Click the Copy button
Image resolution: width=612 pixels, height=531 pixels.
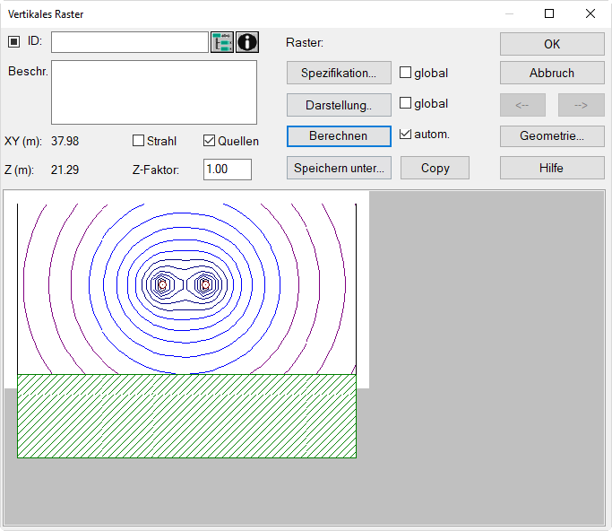pos(435,168)
